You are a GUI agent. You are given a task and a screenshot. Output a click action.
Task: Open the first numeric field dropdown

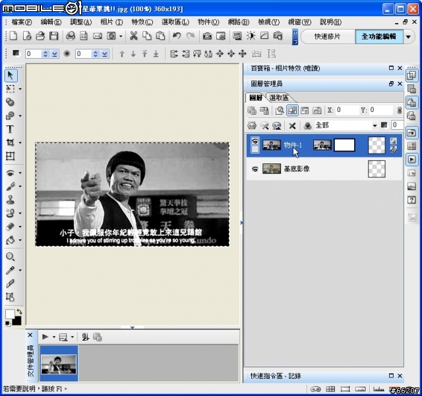tap(55, 54)
